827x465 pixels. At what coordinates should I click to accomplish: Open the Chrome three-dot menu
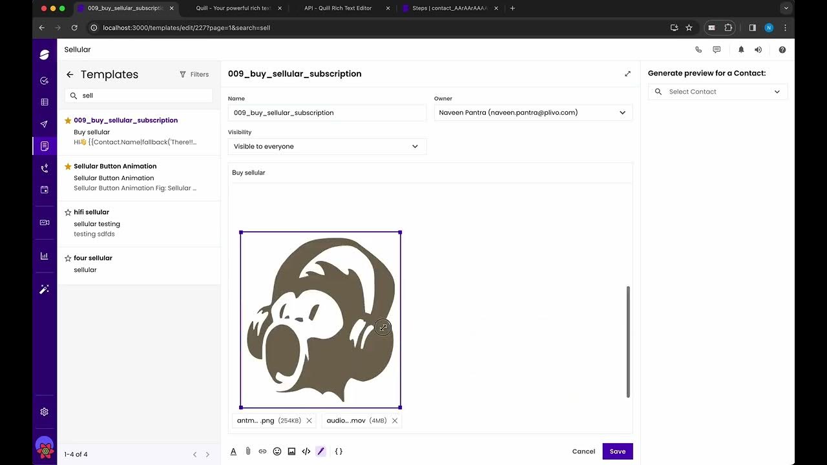785,28
